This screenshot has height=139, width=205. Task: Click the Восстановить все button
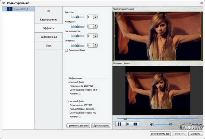(160, 134)
